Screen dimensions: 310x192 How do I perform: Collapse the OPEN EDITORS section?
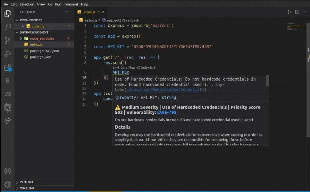[31, 20]
